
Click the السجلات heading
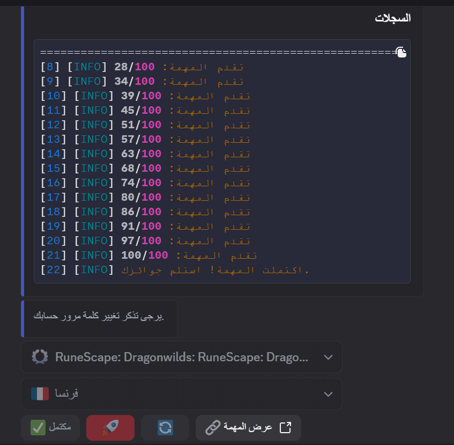tap(392, 18)
